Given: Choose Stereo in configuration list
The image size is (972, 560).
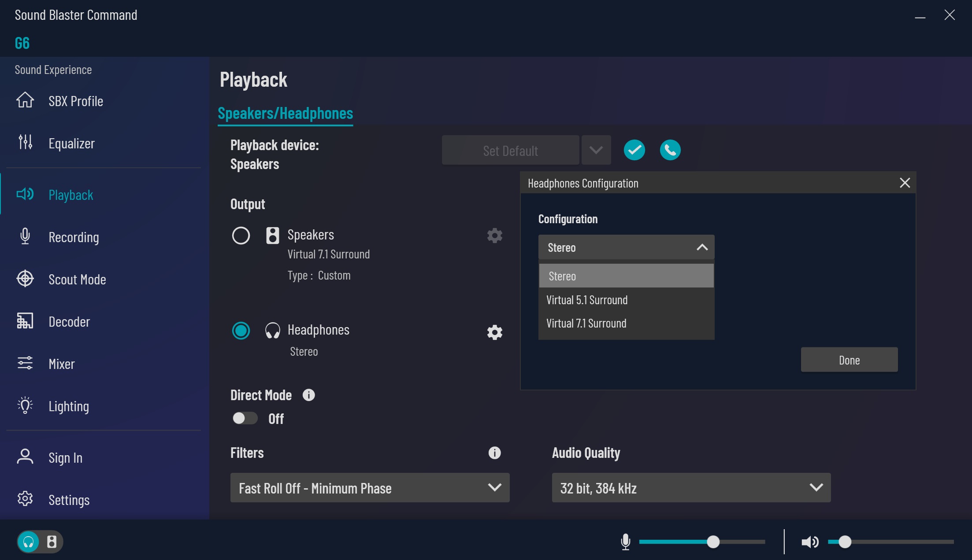Looking at the screenshot, I should 626,276.
